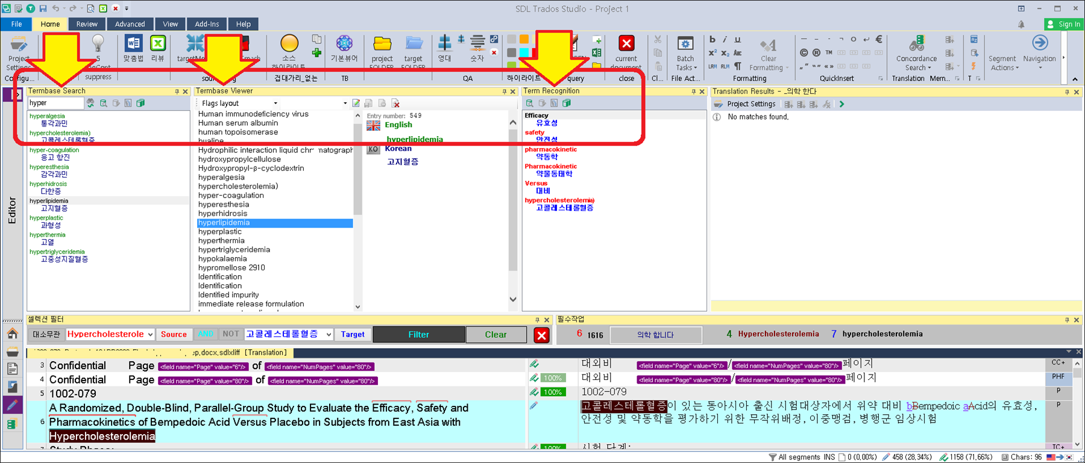Viewport: 1085px width, 463px height.
Task: Open the Add-Ins ribbon tab
Action: pyautogui.click(x=207, y=24)
